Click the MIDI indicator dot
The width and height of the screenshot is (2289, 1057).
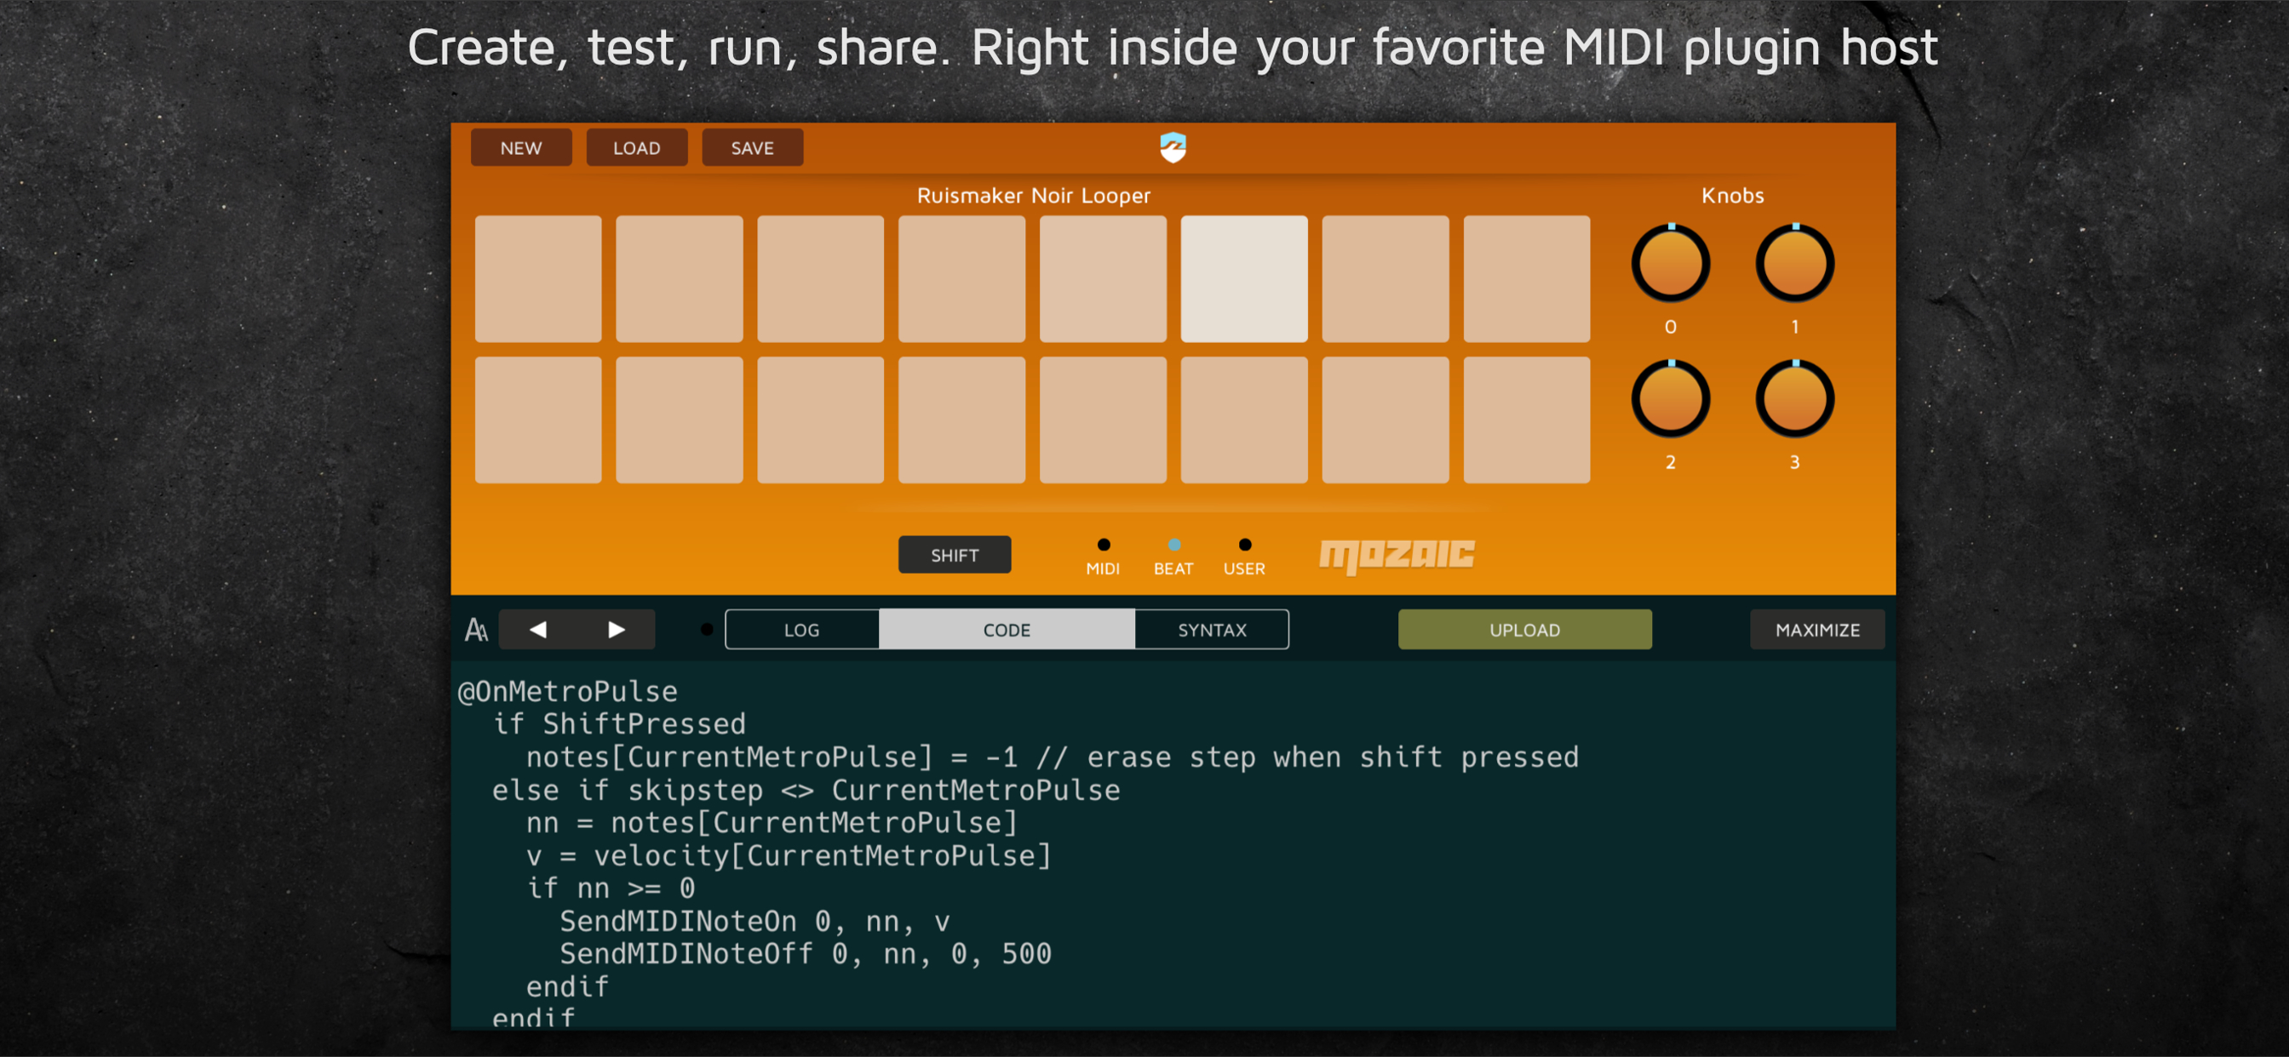coord(1103,545)
